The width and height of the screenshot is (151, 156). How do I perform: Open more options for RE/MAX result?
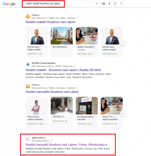(x=75, y=66)
